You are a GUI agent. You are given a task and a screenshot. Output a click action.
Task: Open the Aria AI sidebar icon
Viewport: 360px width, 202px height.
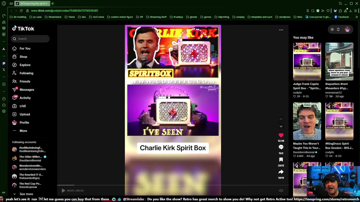(x=4, y=49)
